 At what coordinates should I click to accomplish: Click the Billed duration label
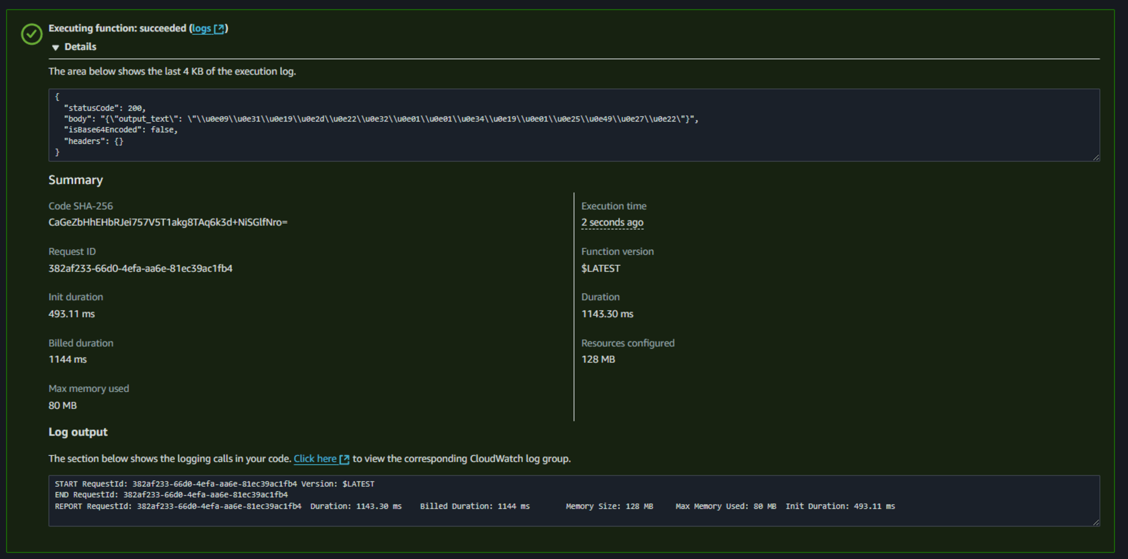(x=81, y=343)
